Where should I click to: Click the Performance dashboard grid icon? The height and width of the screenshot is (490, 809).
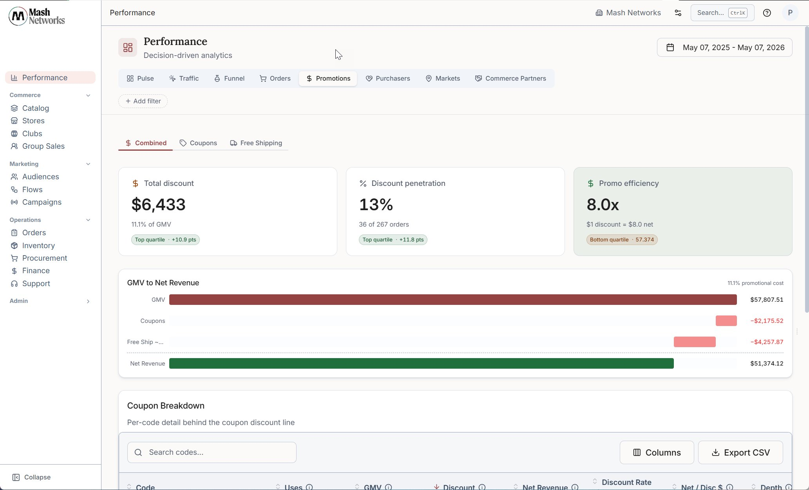128,47
